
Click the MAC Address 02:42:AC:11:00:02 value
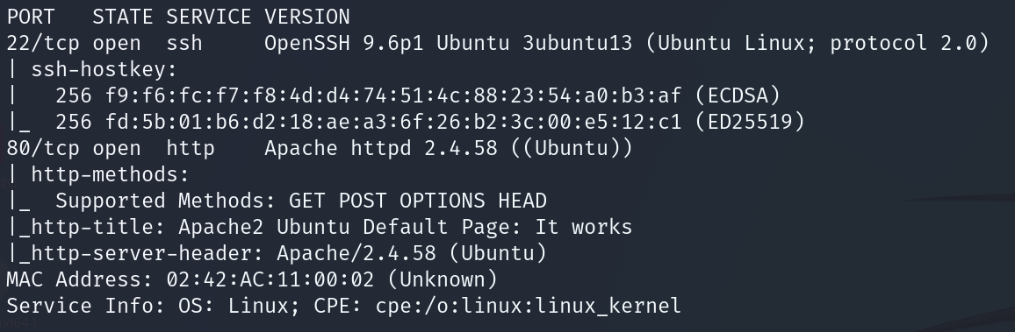(x=270, y=279)
